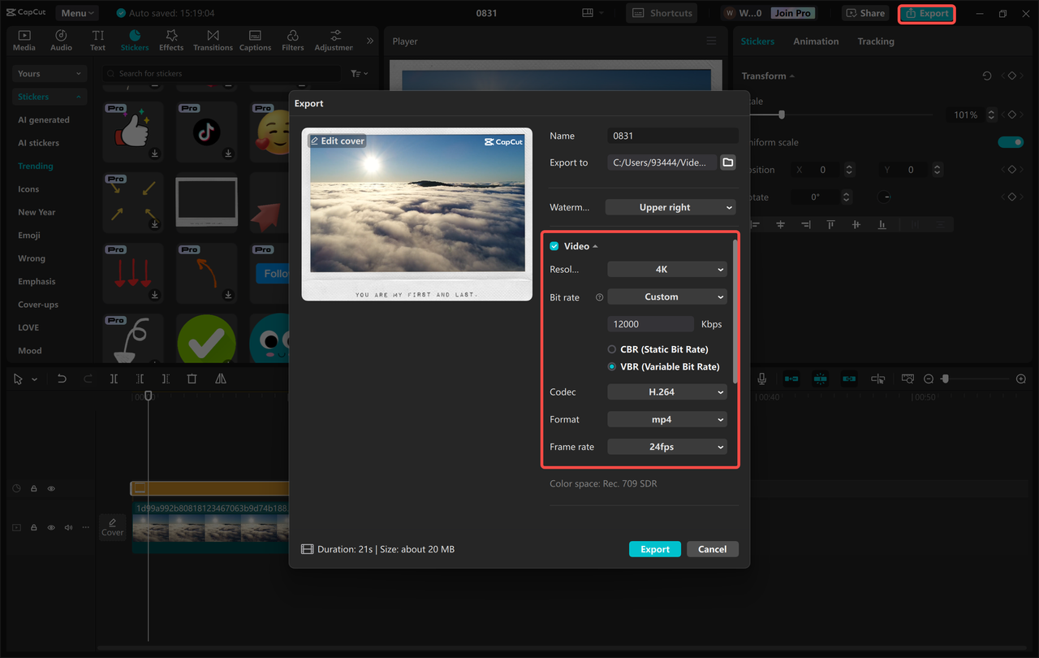The width and height of the screenshot is (1039, 658).
Task: Click the Edit cover button
Action: tap(337, 141)
